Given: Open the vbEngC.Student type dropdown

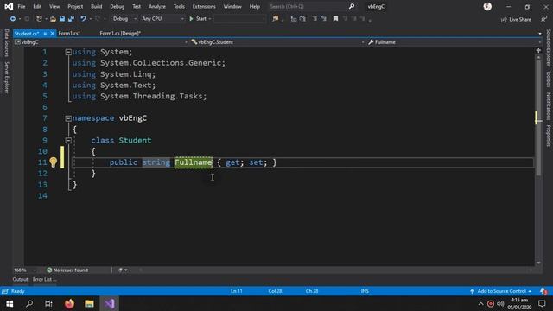Looking at the screenshot, I should (x=277, y=42).
